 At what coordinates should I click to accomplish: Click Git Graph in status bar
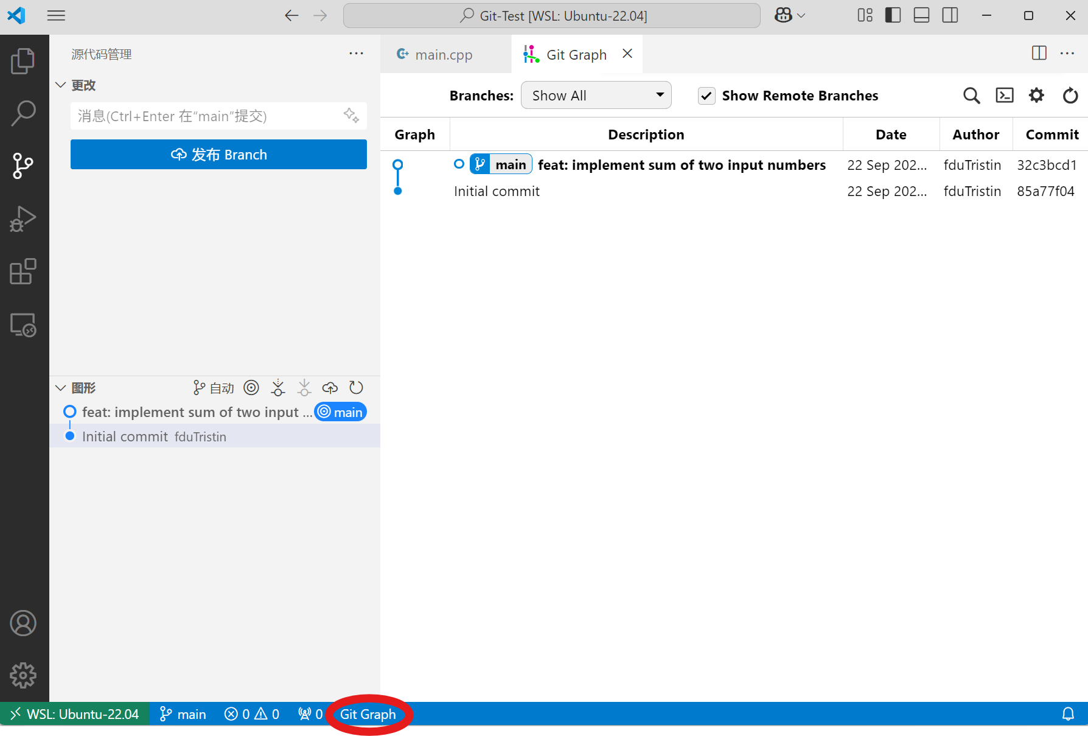click(368, 714)
